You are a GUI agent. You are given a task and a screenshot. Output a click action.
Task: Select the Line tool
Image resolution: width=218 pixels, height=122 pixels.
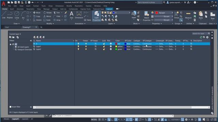4,15
